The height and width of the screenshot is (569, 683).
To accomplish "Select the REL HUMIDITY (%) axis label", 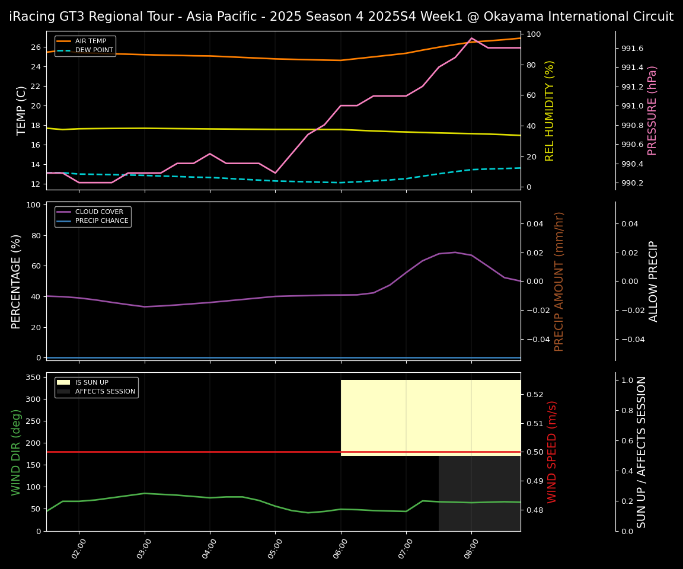I will [x=550, y=110].
